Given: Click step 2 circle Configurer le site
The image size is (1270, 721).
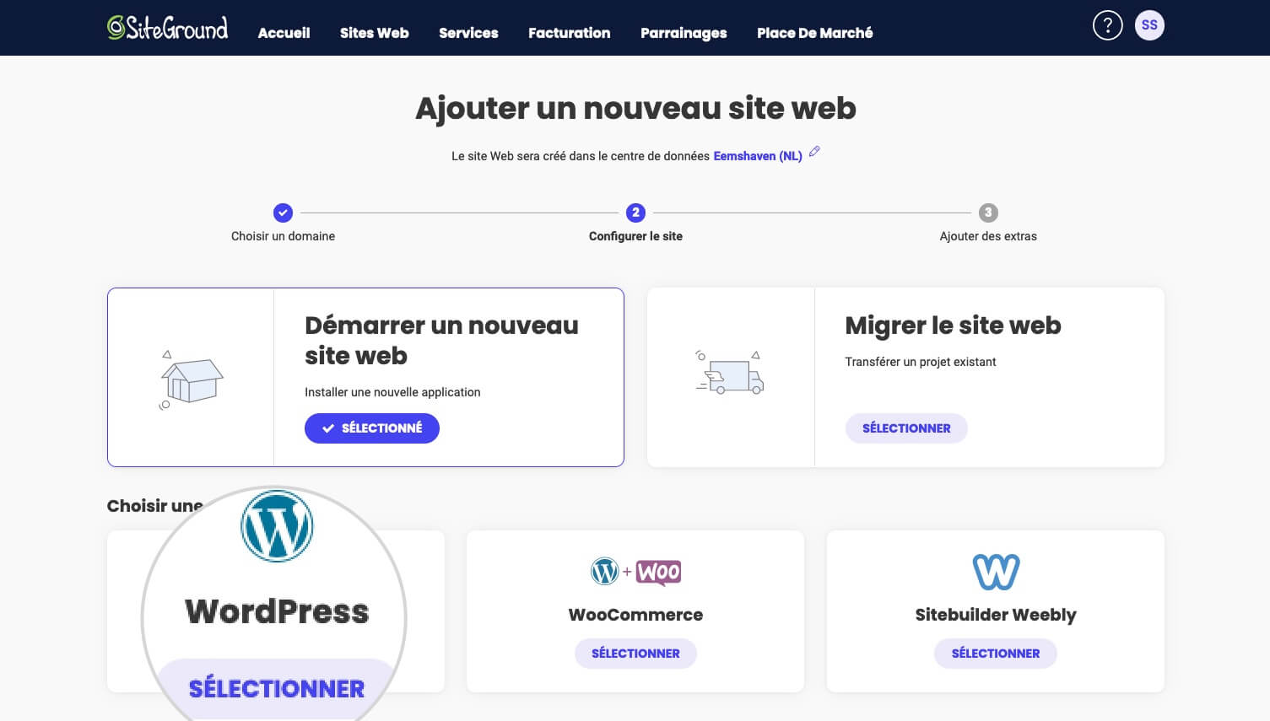Looking at the screenshot, I should [635, 213].
